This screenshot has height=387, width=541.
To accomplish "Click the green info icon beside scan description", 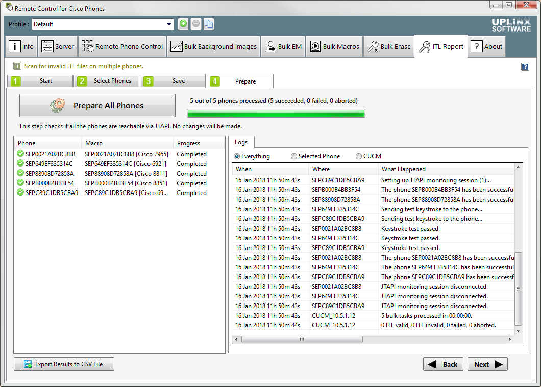I will click(x=17, y=66).
